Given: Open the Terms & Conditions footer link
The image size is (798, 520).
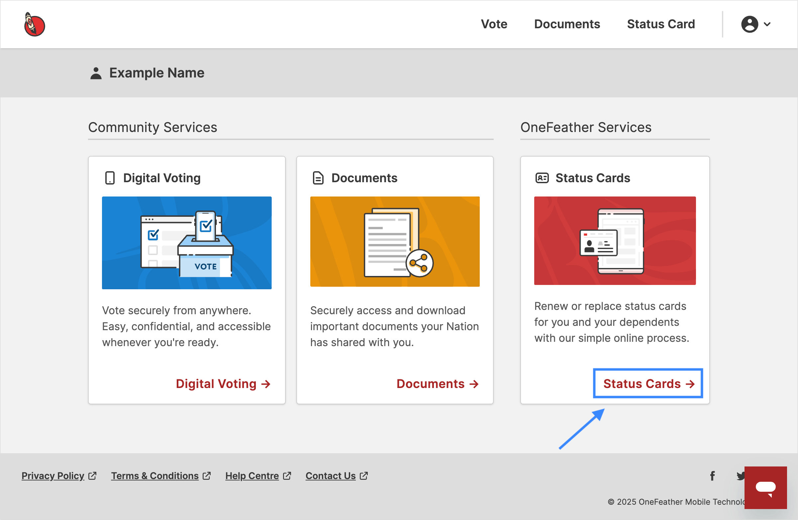Looking at the screenshot, I should click(x=155, y=476).
